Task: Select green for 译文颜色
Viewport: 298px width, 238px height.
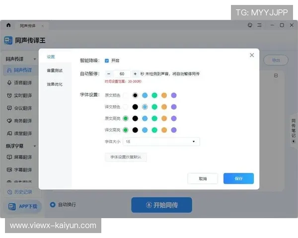Action: (x=154, y=107)
